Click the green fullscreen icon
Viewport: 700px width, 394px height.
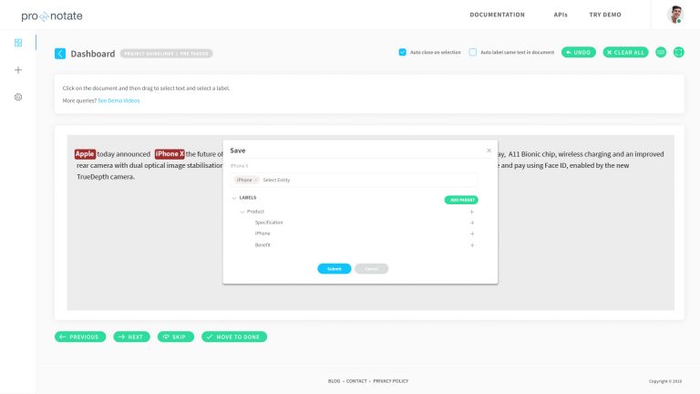(678, 52)
